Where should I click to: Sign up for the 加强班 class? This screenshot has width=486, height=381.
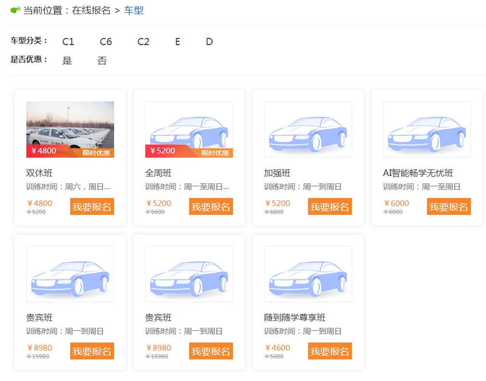(x=330, y=207)
